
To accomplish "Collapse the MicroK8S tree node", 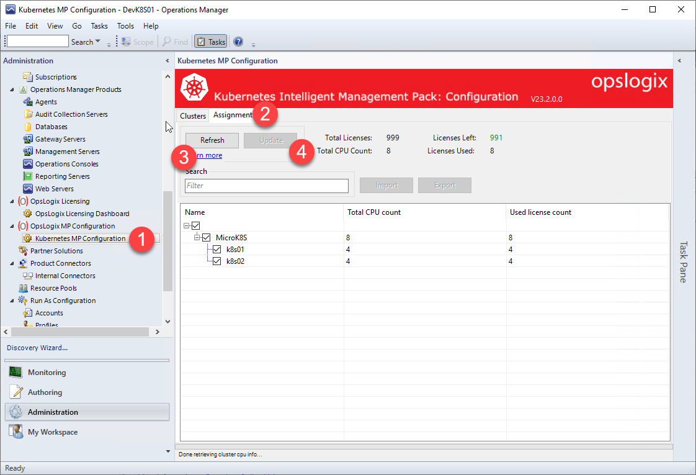I will [197, 237].
